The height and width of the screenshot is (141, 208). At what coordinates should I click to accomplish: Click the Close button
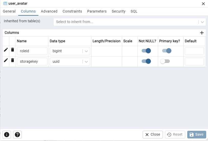[153, 135]
